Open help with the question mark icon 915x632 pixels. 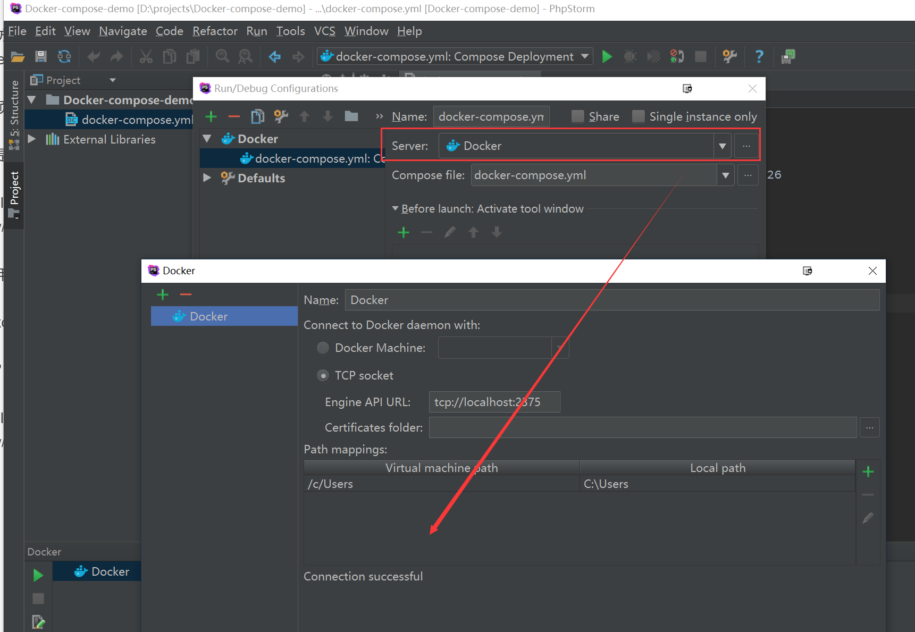click(759, 56)
